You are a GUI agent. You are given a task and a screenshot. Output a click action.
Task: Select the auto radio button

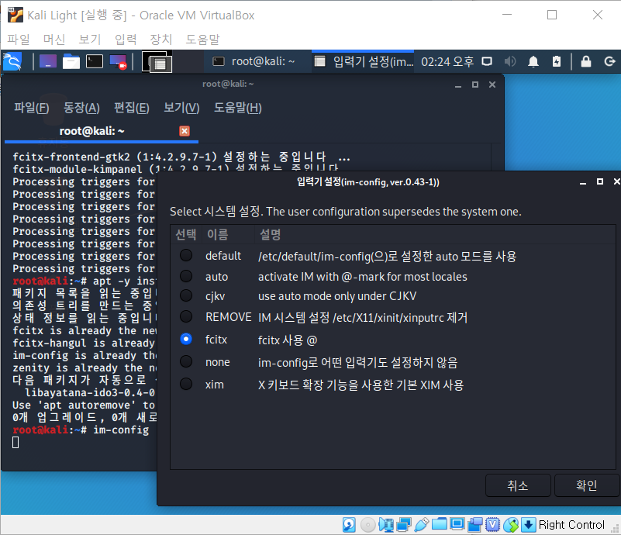186,276
